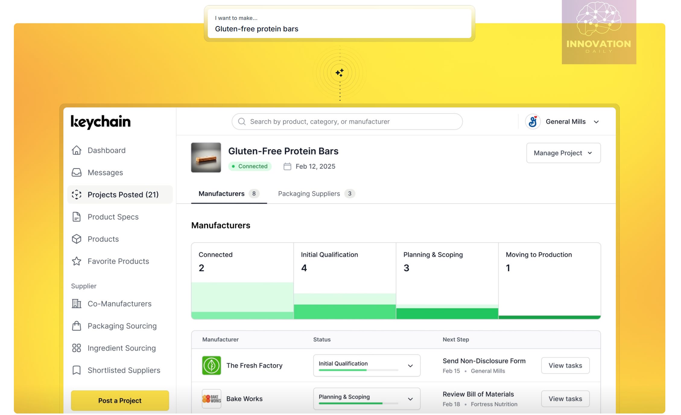This screenshot has width=681, height=415.
Task: Click View tasks for The Fresh Factory
Action: [x=565, y=366]
